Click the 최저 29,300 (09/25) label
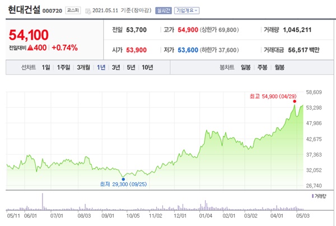This screenshot has height=226, width=336. tap(123, 184)
